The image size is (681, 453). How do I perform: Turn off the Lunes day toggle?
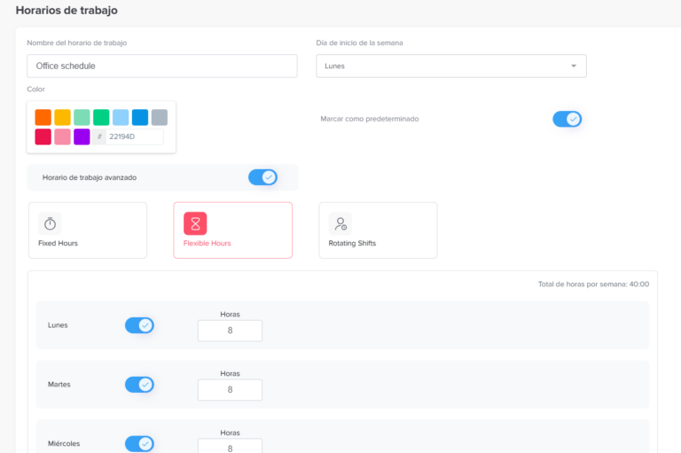point(139,325)
